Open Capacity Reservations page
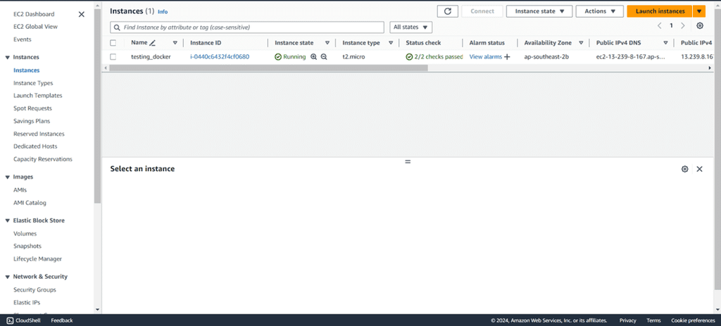Viewport: 721px width, 326px height. coord(43,159)
